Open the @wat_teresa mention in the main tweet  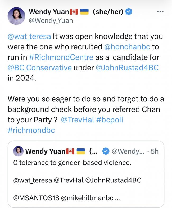click(x=29, y=36)
